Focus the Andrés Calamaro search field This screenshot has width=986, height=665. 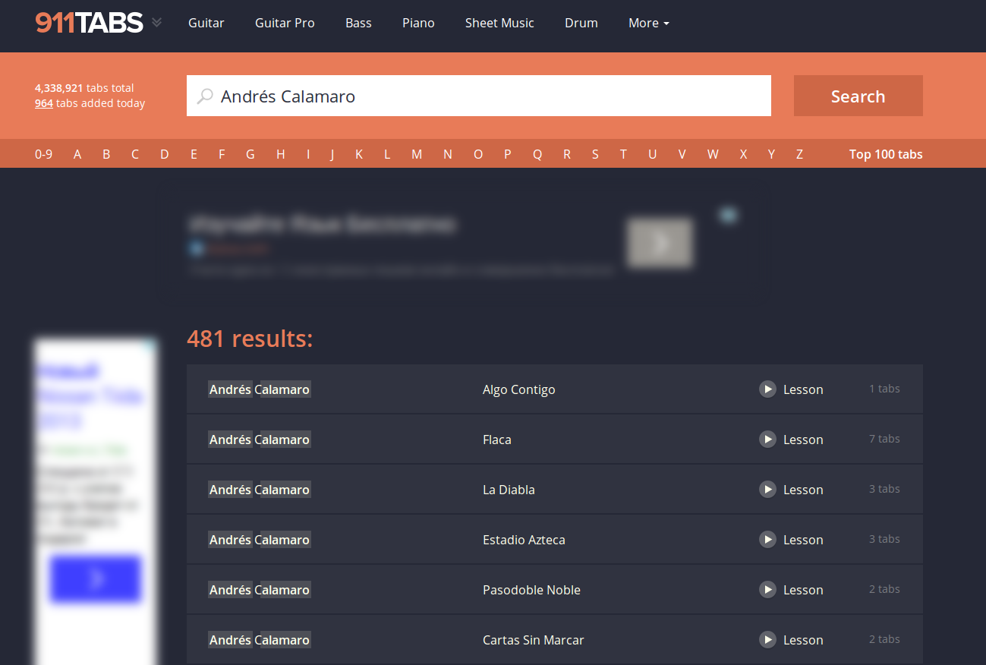click(x=486, y=96)
